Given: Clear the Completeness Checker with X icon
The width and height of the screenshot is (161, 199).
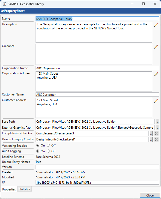Looking at the screenshot, I should tap(156, 133).
